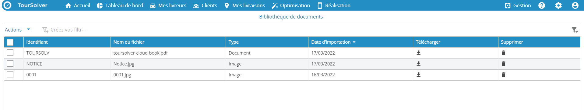The image size is (584, 110).
Task: Open the user account profile icon
Action: pos(575,5)
